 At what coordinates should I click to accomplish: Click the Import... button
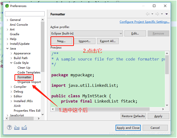pos(85,41)
